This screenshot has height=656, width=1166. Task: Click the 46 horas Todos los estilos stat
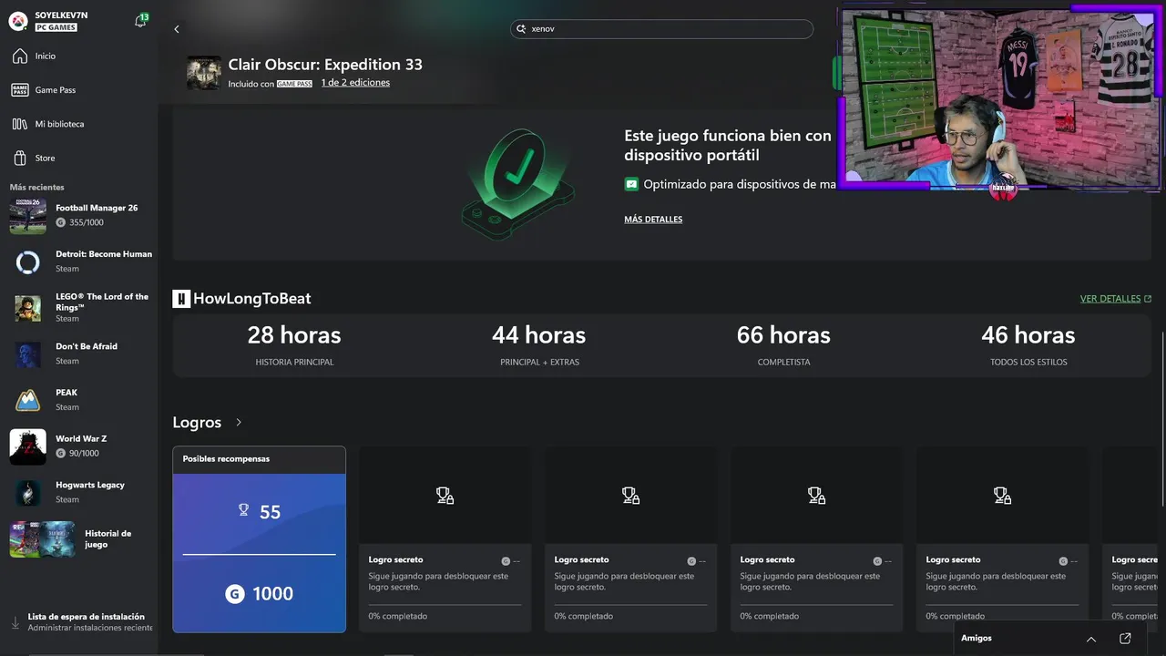click(1028, 345)
